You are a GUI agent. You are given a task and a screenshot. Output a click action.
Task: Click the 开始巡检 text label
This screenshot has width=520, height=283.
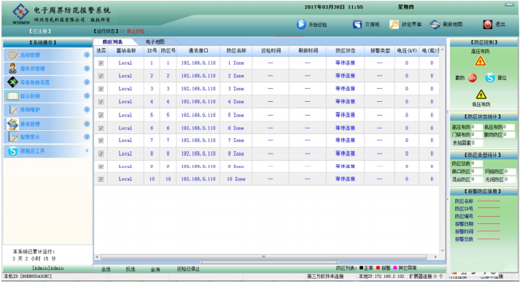(318, 25)
